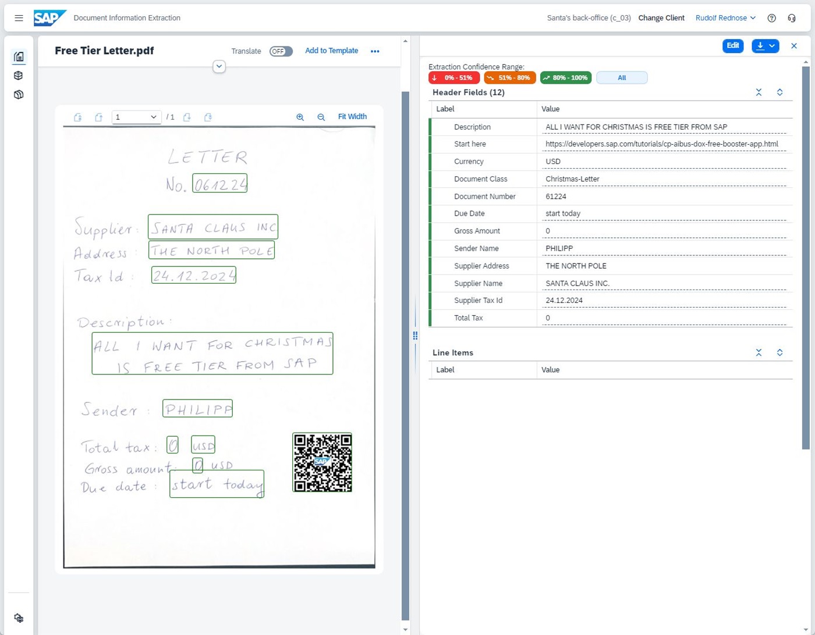The image size is (815, 635).
Task: Select the Due Date value start today
Action: click(x=665, y=213)
